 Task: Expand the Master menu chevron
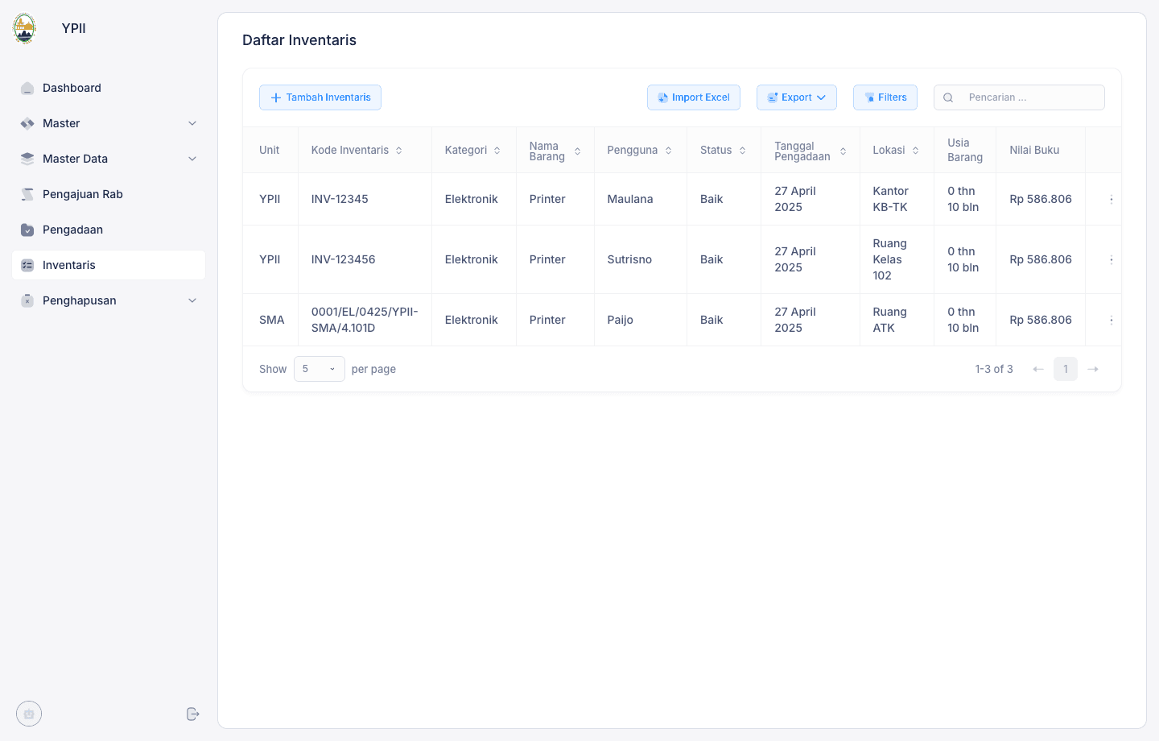click(192, 123)
